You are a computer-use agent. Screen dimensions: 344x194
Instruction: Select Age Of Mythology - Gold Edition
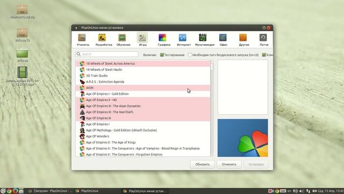click(143, 130)
